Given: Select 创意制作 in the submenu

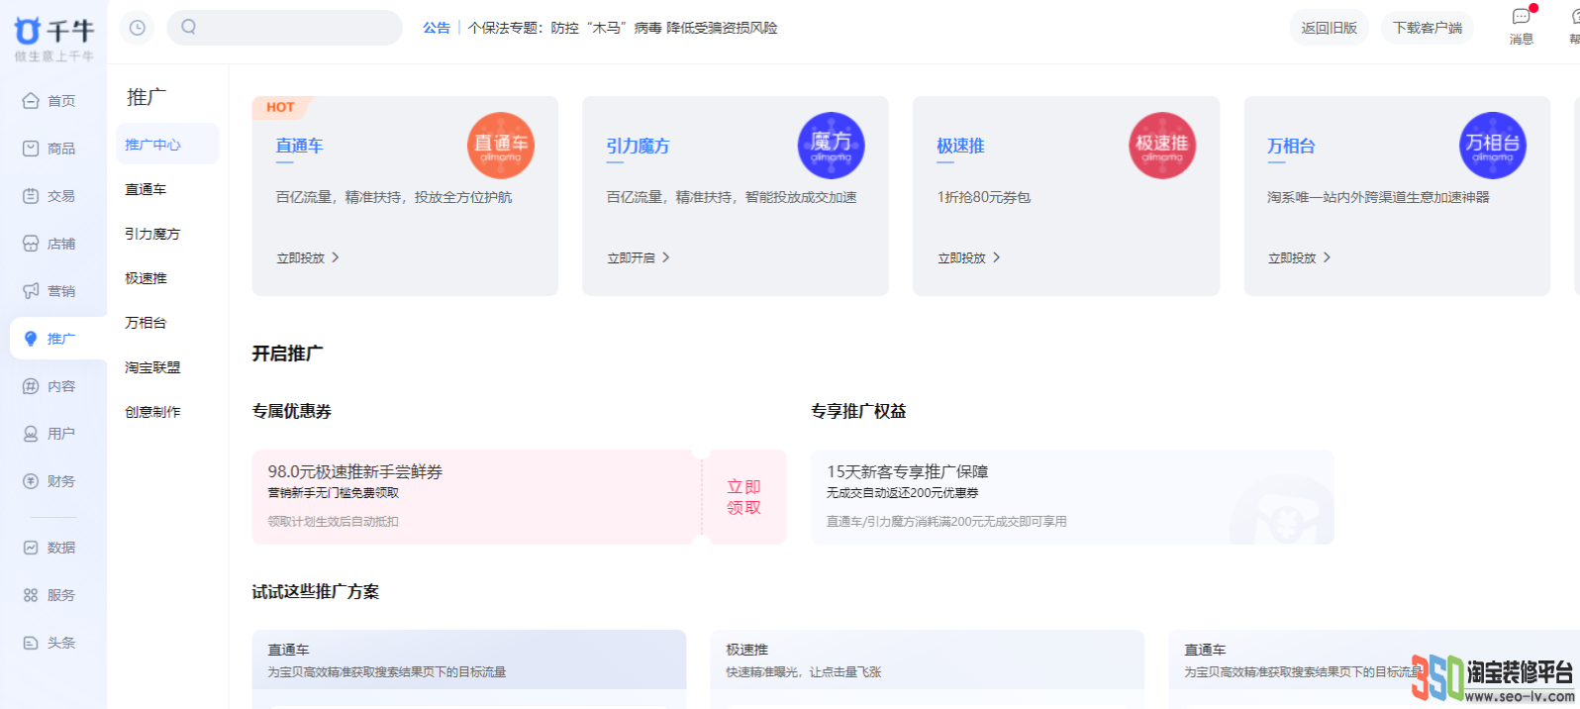Looking at the screenshot, I should pyautogui.click(x=152, y=412).
